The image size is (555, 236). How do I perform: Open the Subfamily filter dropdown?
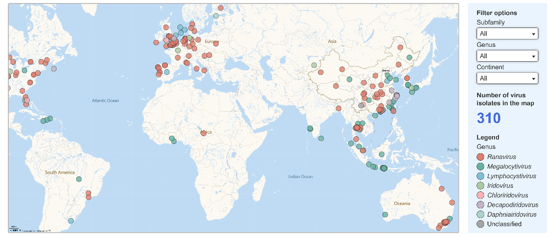[507, 34]
